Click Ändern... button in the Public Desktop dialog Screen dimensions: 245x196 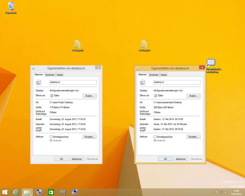coord(89,96)
